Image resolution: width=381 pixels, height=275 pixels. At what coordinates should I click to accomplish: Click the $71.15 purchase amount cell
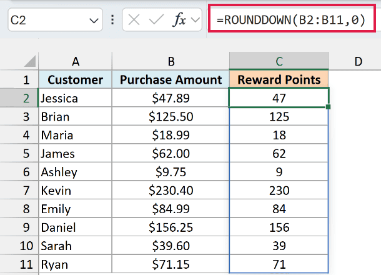[171, 264]
